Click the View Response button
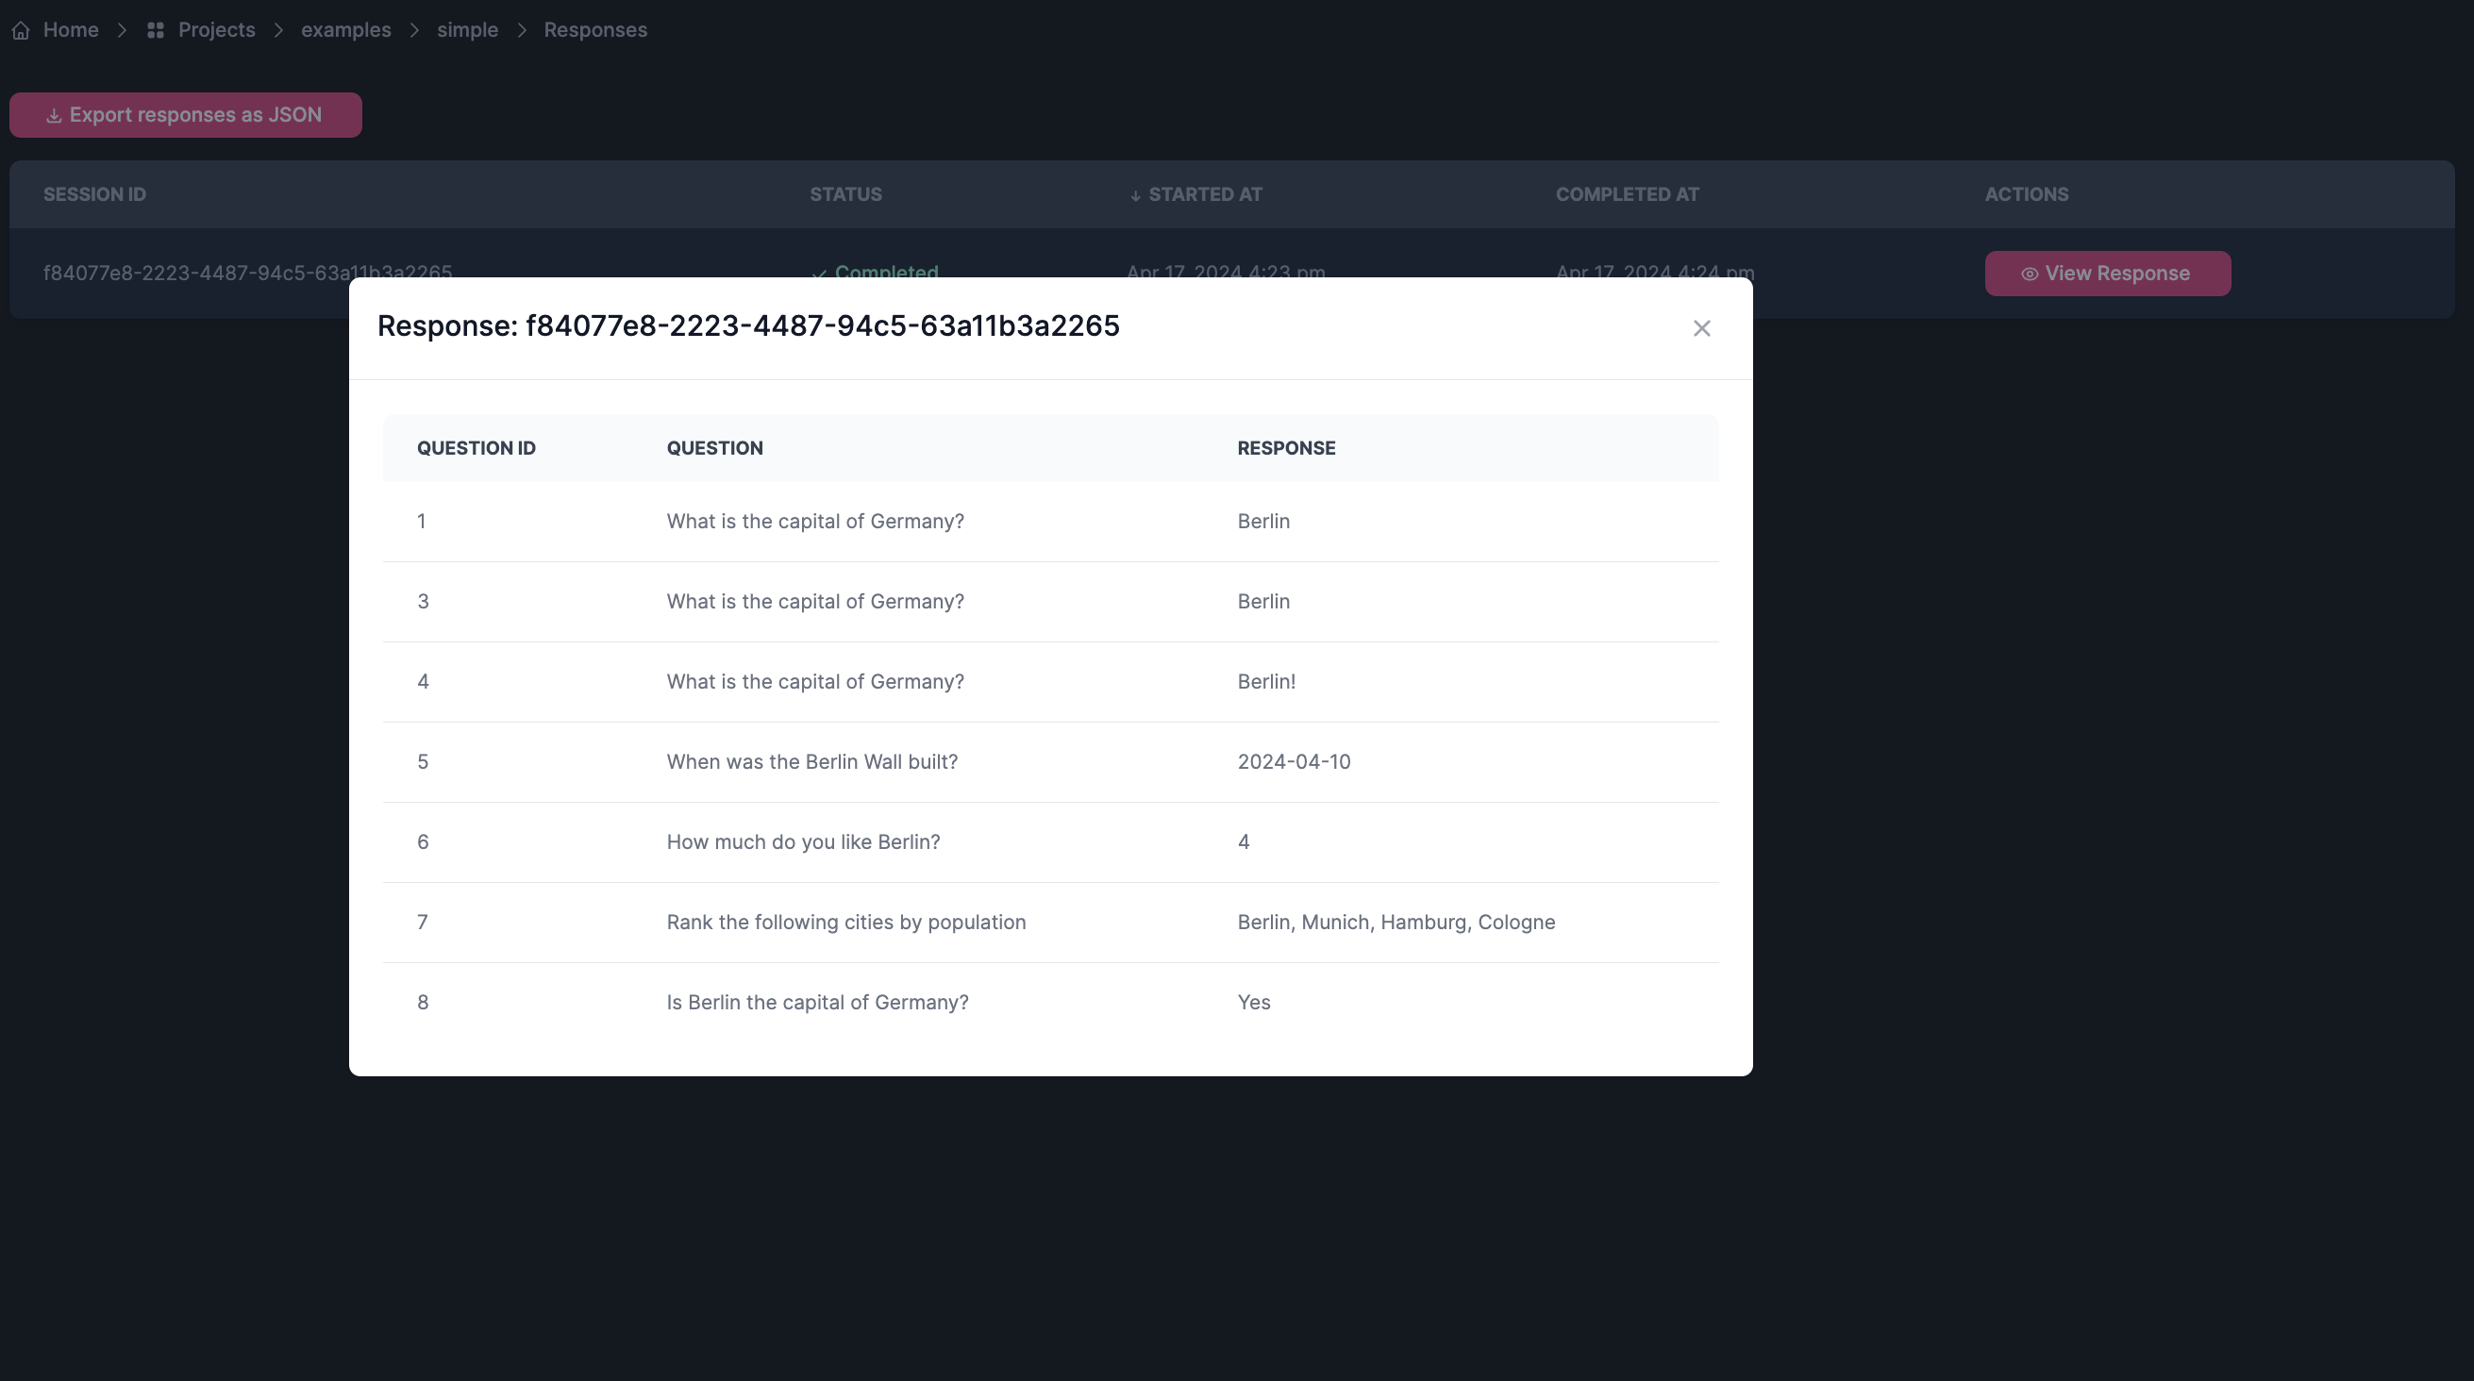The height and width of the screenshot is (1381, 2474). tap(2107, 274)
